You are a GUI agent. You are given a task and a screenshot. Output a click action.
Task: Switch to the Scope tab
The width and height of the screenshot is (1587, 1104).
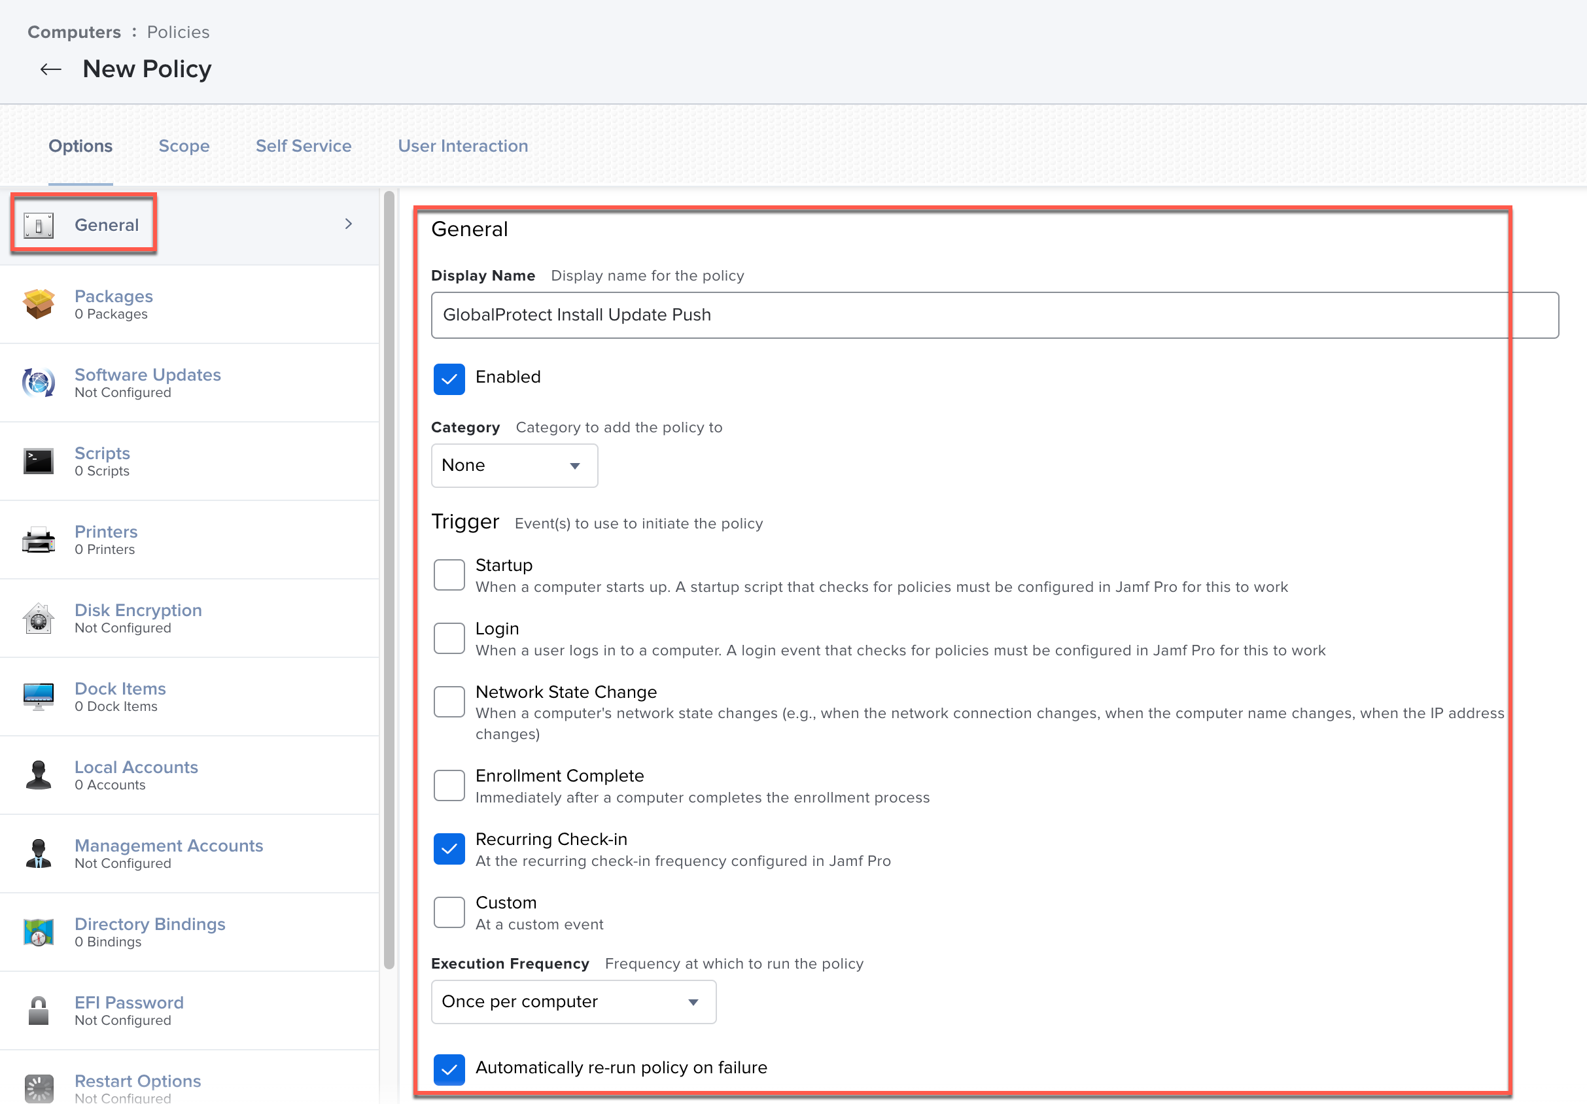[184, 146]
